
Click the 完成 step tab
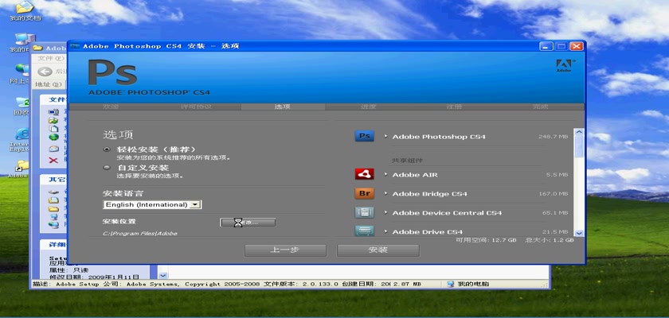541,107
